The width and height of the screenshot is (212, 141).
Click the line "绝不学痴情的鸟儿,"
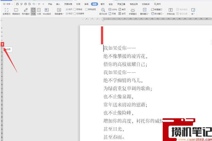coord(123,80)
